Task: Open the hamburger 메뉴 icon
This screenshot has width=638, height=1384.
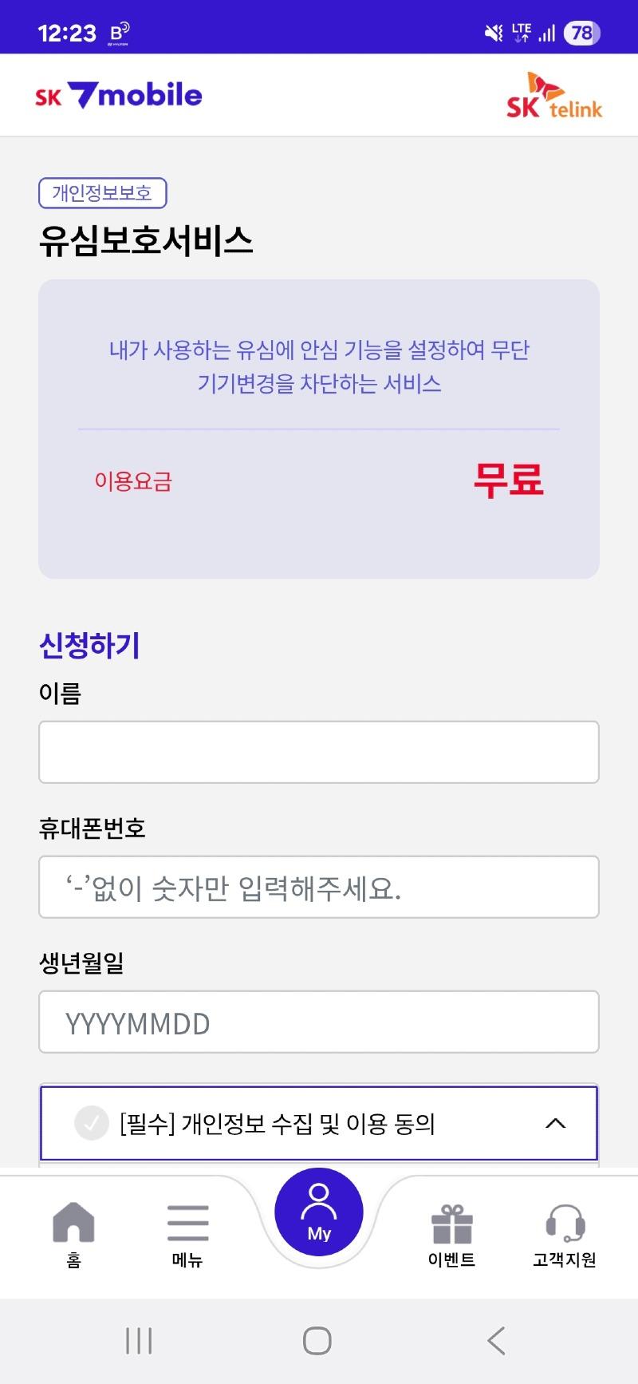Action: tap(187, 1222)
